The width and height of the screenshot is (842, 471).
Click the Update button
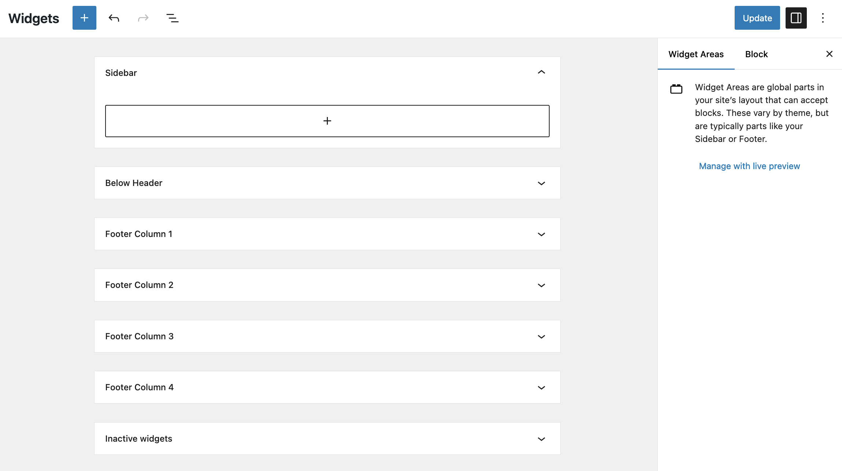(x=757, y=18)
